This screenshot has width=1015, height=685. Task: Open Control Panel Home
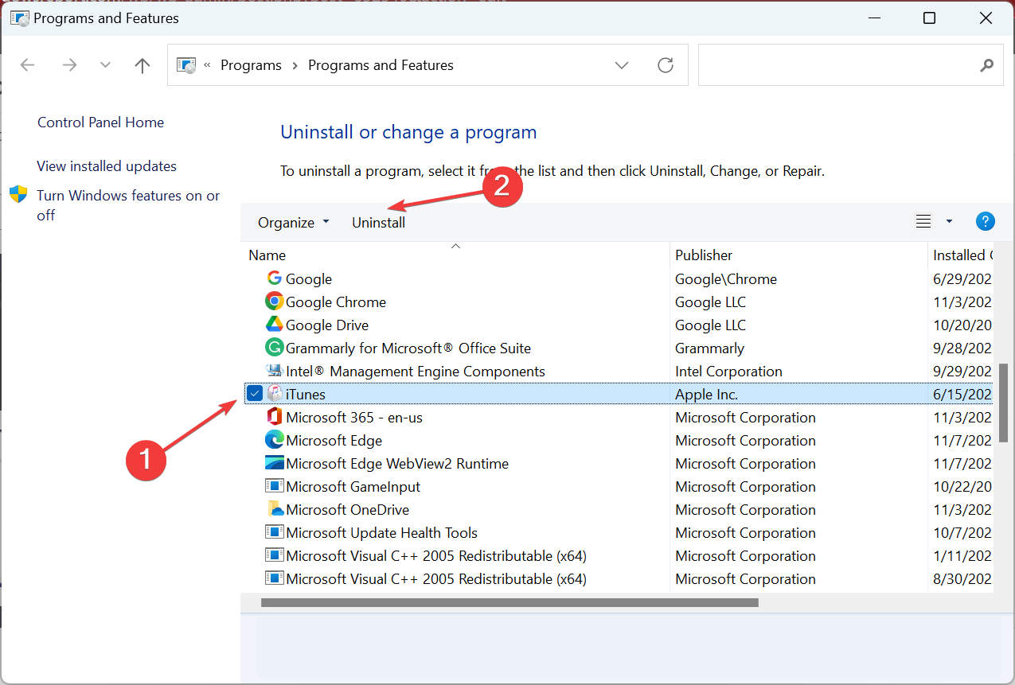coord(101,123)
